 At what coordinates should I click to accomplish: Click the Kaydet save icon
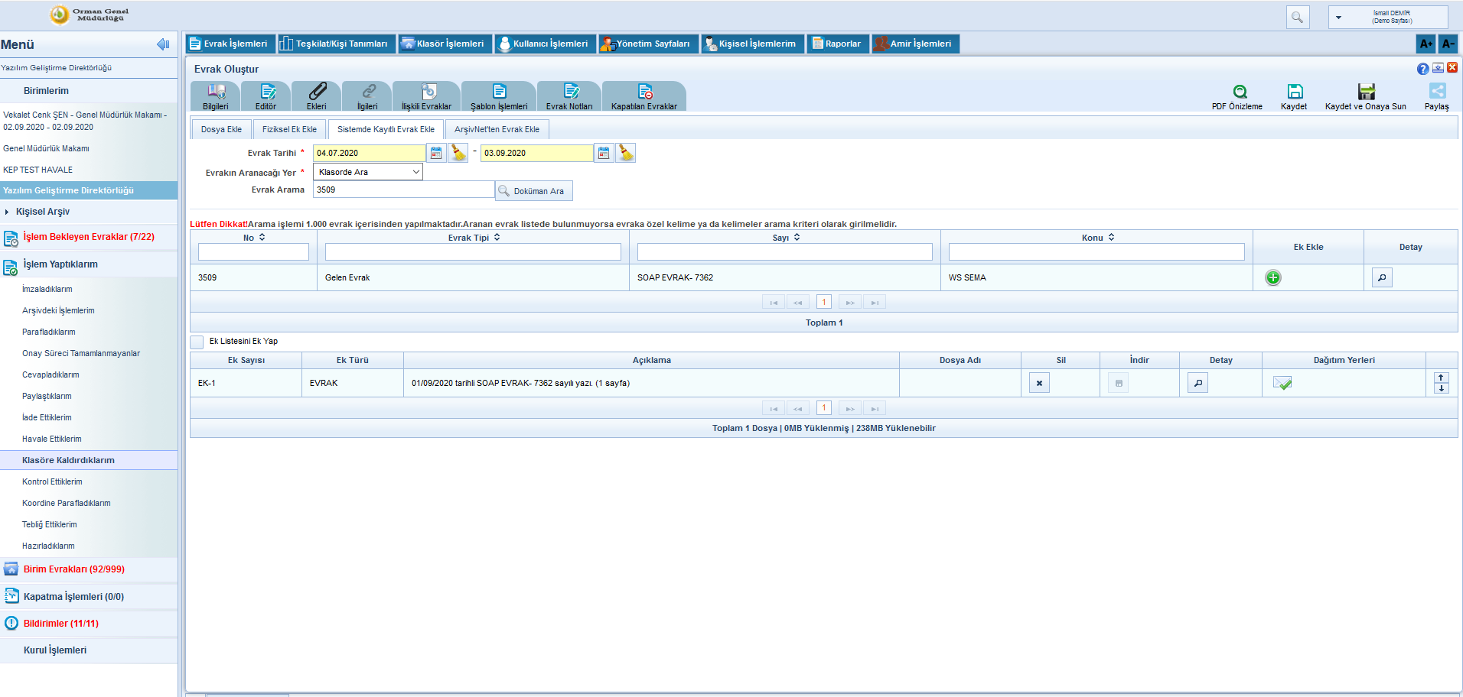[x=1295, y=92]
